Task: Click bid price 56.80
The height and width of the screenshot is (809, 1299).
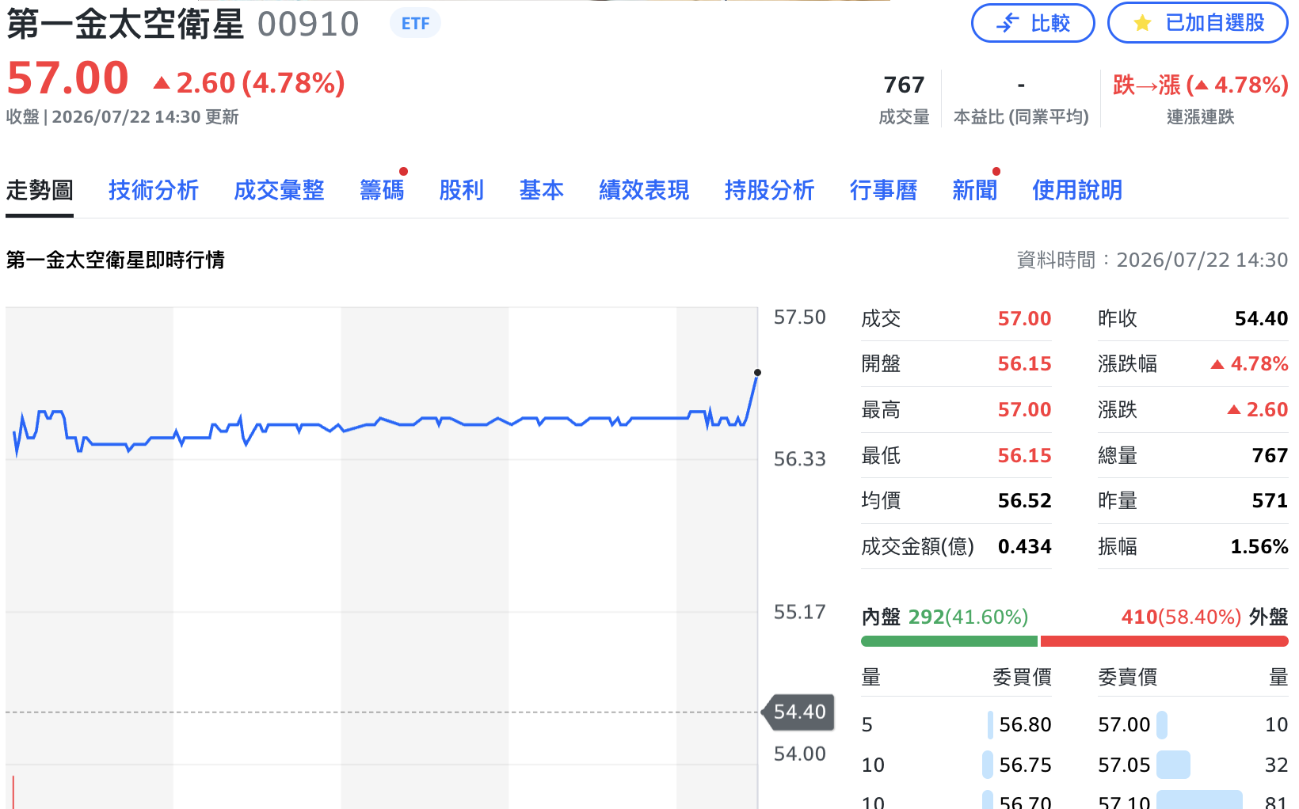Action: click(x=1025, y=725)
